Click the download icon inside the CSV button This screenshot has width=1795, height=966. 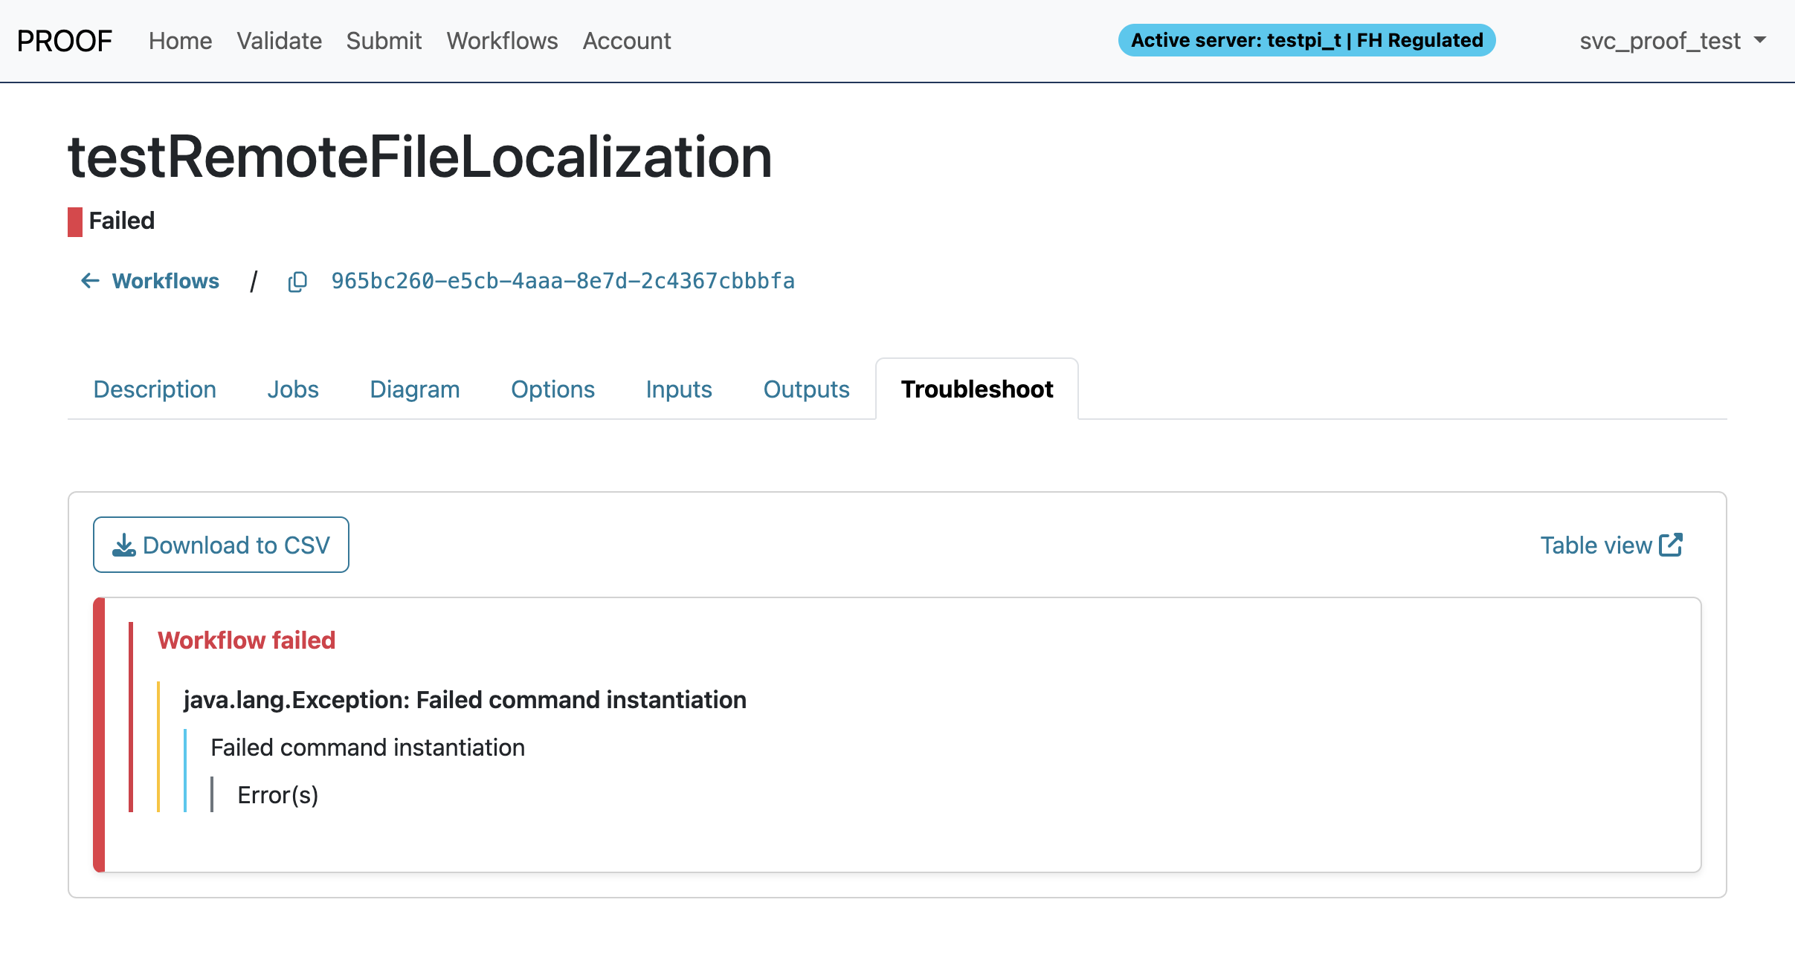[123, 545]
